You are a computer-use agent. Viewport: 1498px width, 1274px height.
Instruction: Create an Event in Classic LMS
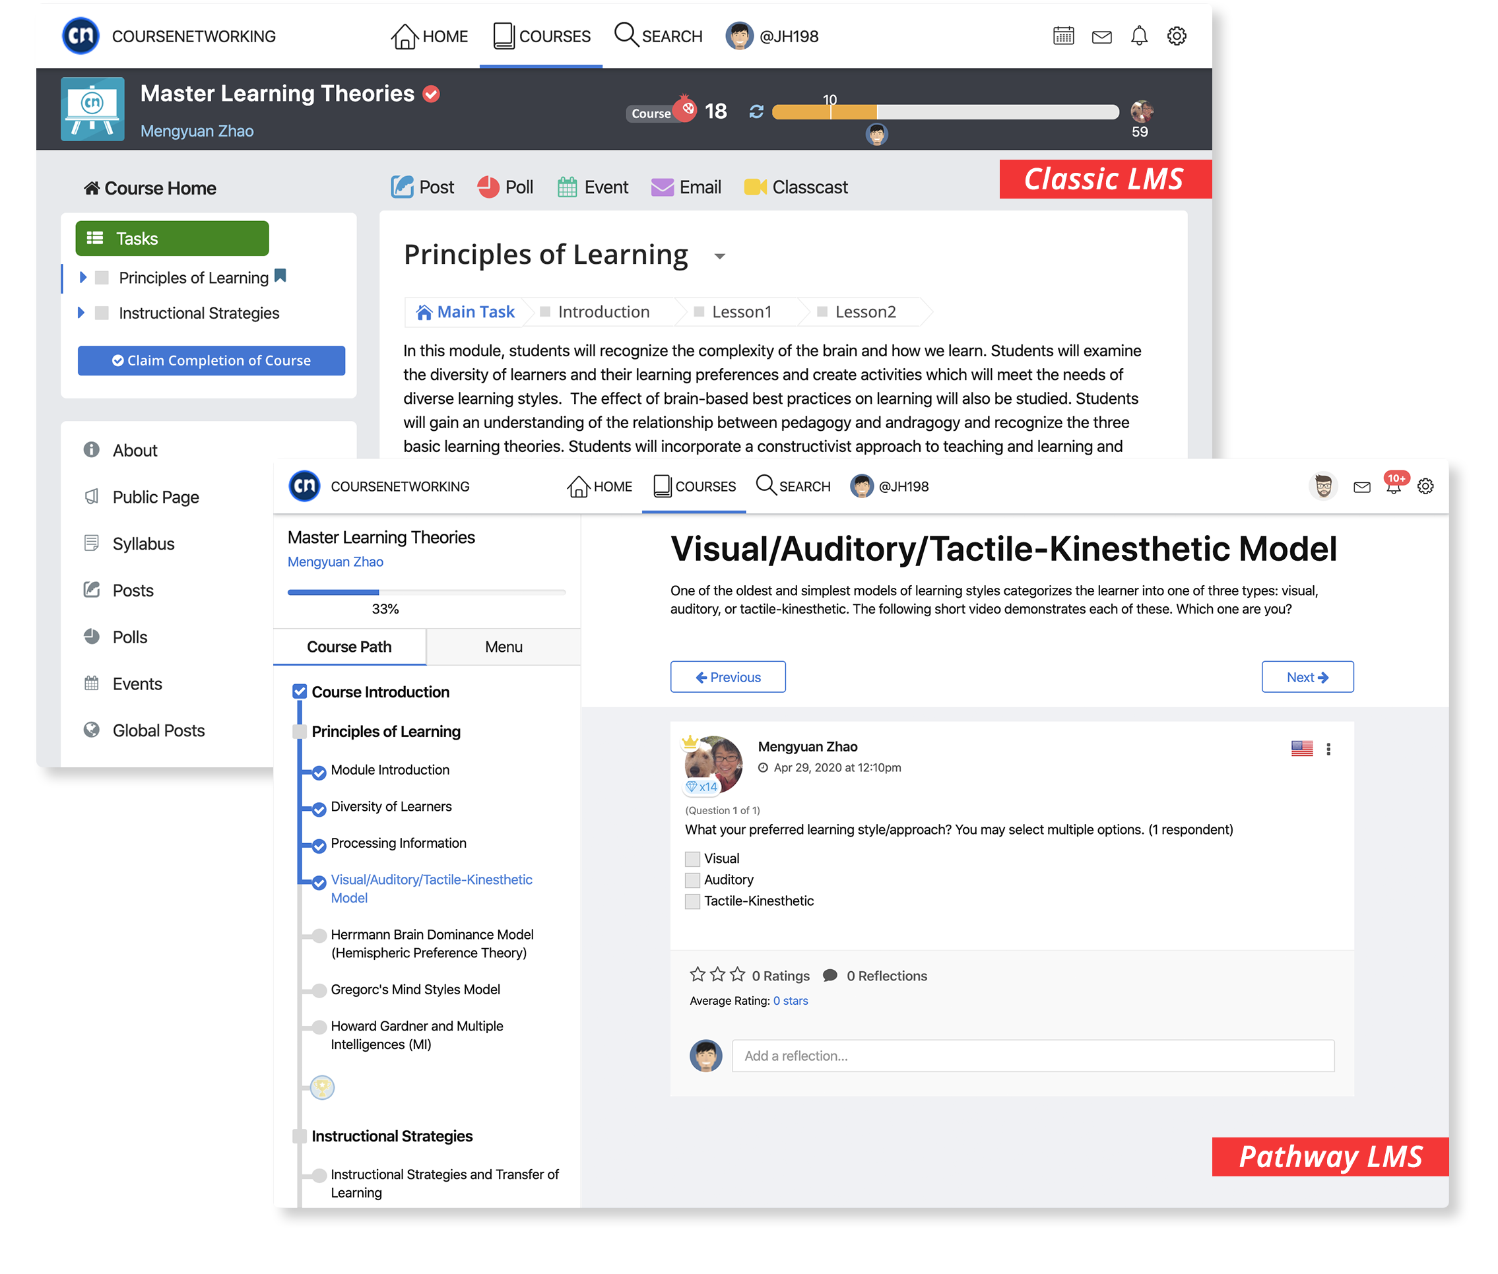click(x=592, y=187)
